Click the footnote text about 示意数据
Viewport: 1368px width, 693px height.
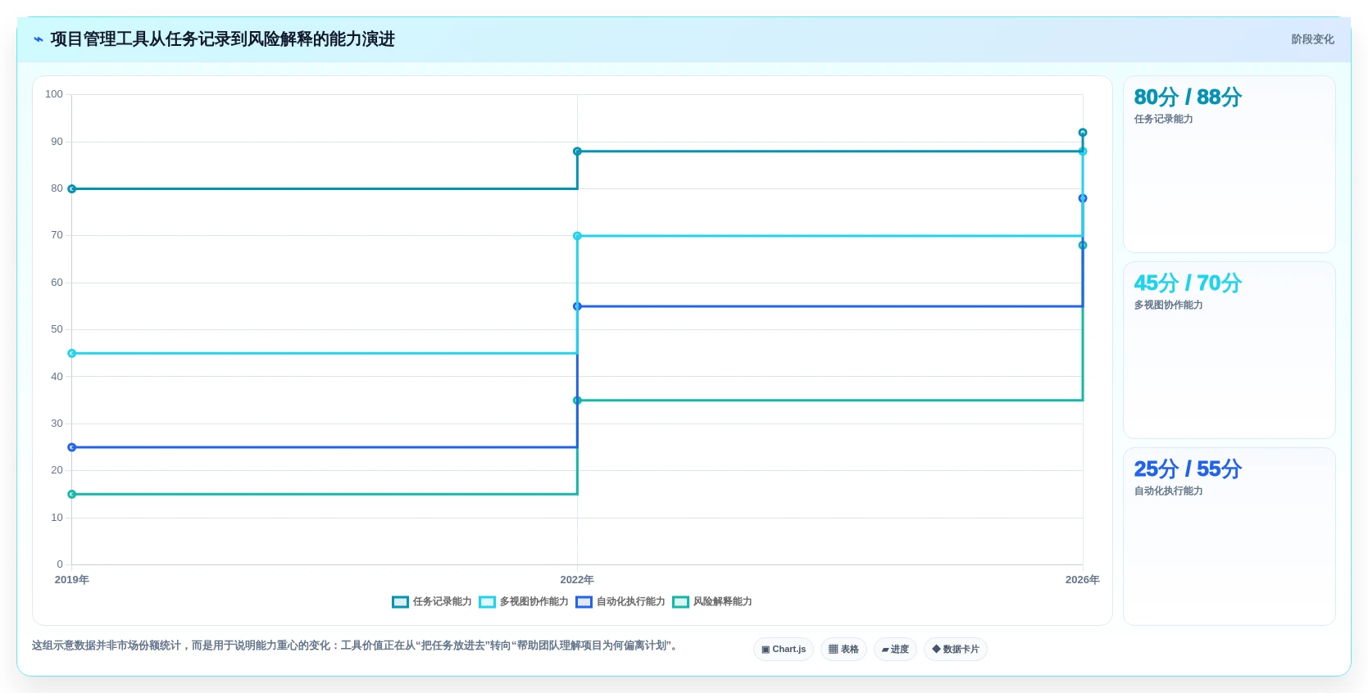(355, 645)
